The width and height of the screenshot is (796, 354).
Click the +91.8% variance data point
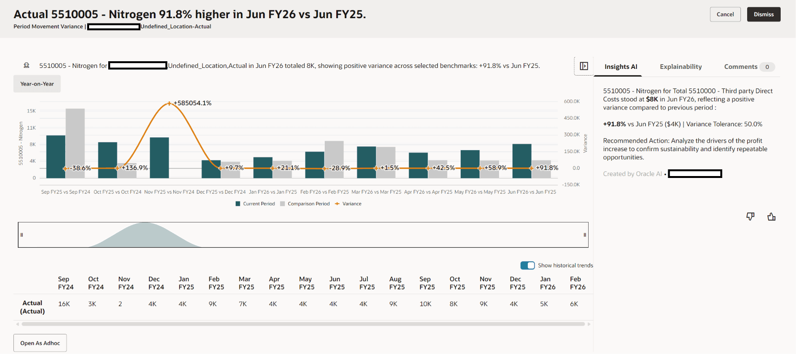click(x=531, y=168)
